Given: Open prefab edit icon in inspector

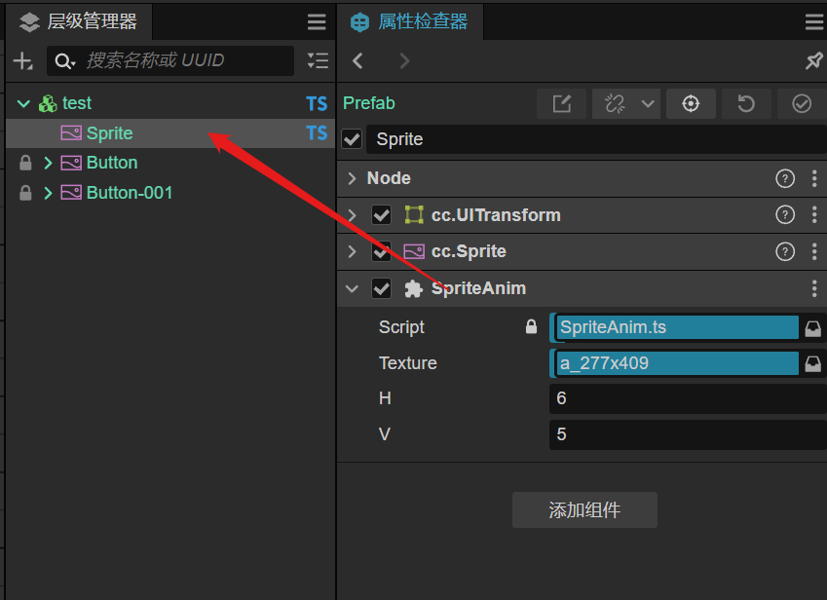Looking at the screenshot, I should [x=562, y=103].
